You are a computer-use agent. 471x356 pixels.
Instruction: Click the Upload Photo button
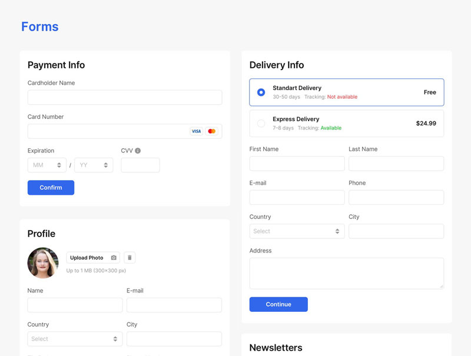[87, 258]
